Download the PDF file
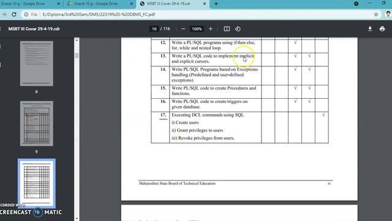This screenshot has height=221, width=392. (x=370, y=29)
